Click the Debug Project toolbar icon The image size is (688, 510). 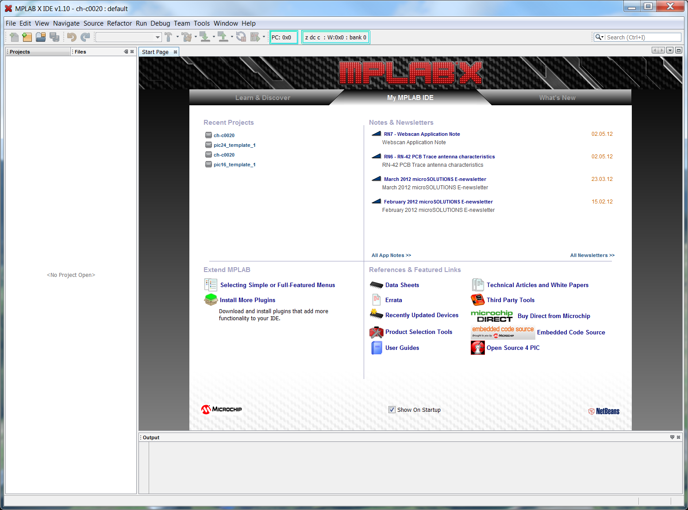click(255, 37)
